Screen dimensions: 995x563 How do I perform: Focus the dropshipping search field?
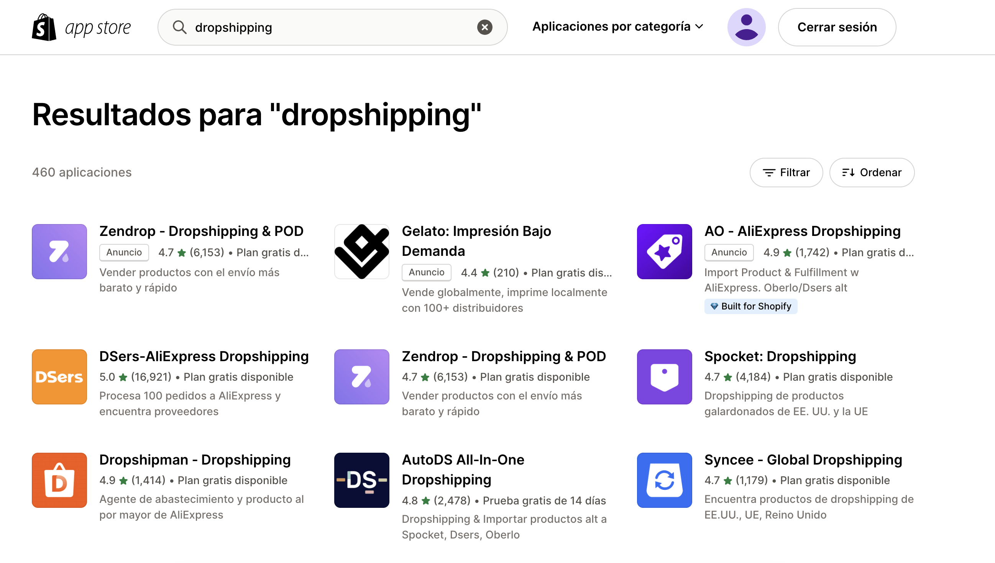(332, 27)
